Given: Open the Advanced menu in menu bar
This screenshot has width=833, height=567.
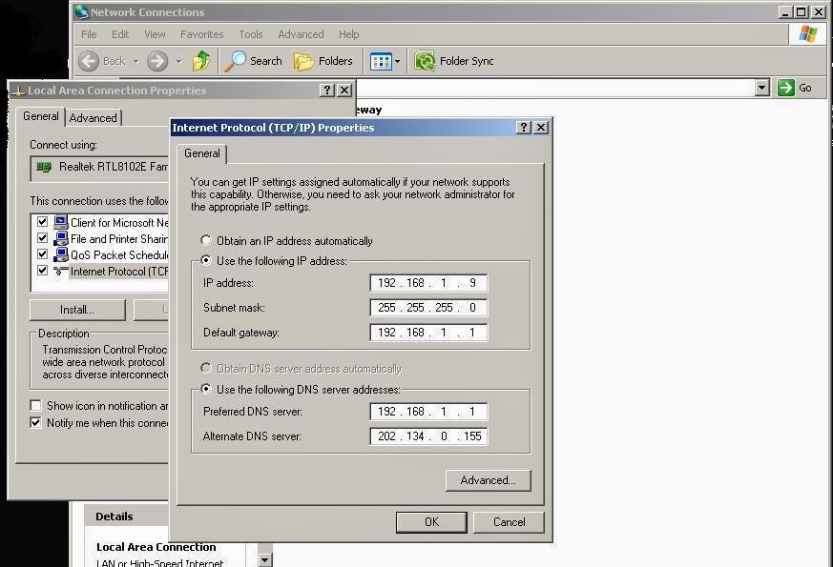Looking at the screenshot, I should (301, 34).
